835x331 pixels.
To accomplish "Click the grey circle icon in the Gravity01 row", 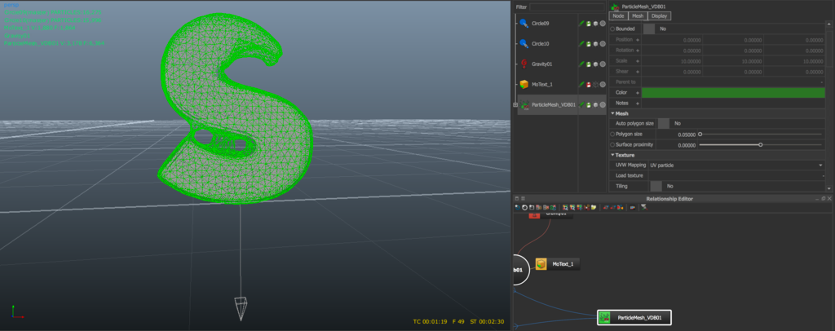I will click(603, 64).
